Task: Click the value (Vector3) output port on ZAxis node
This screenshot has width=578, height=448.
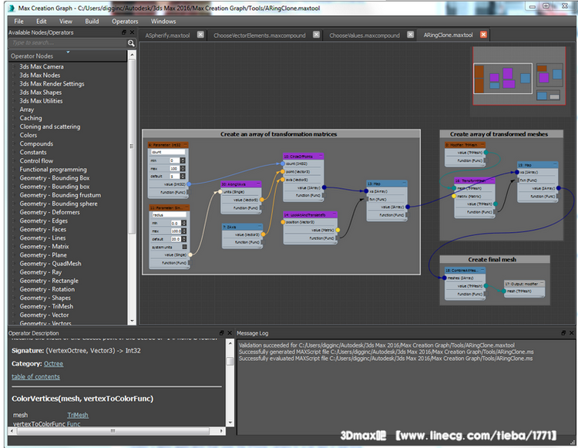Action: click(263, 234)
